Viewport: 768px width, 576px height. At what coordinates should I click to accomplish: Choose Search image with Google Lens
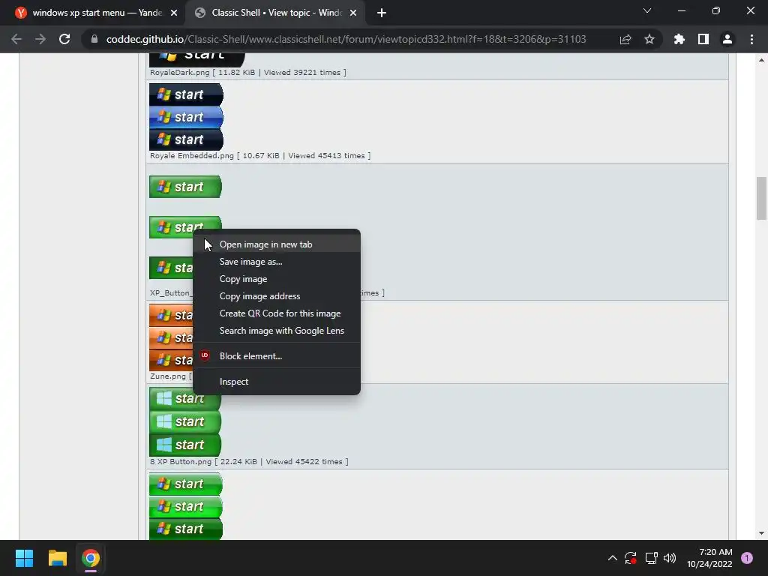277,331
